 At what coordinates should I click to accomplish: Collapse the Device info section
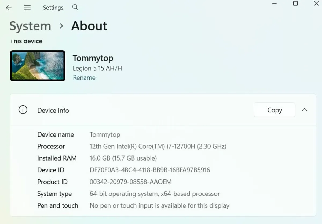click(x=305, y=110)
